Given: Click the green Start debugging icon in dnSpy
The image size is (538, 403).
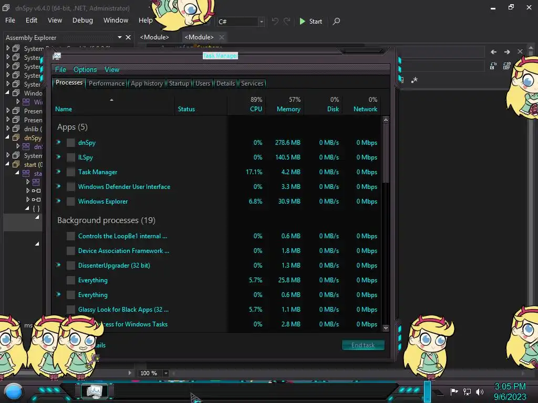Looking at the screenshot, I should pos(302,21).
